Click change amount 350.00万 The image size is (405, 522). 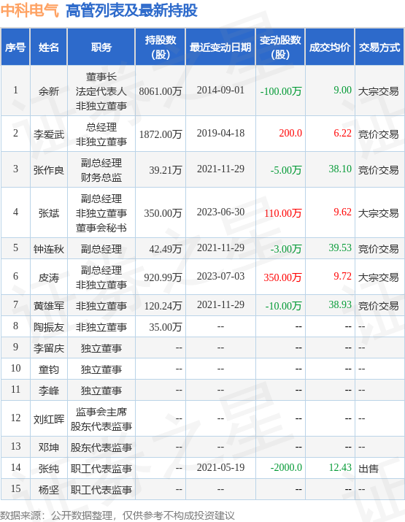283,277
